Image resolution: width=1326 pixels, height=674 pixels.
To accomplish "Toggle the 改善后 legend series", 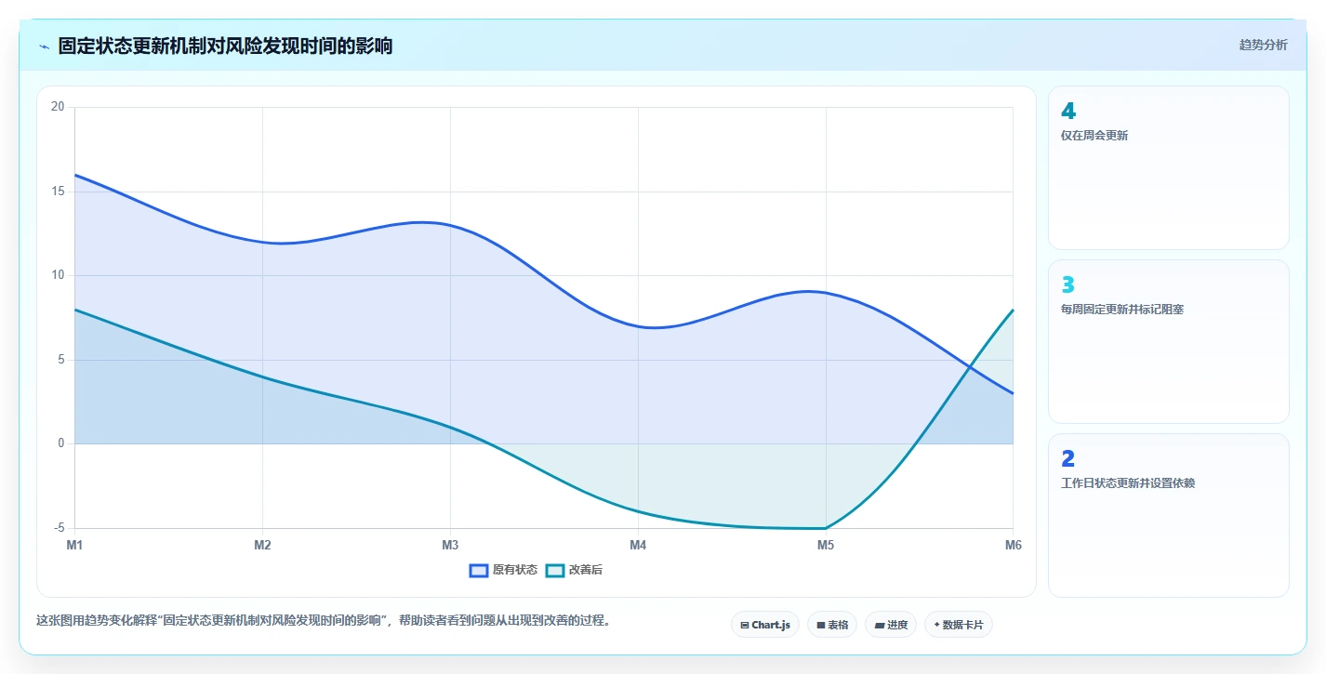I will pos(574,570).
